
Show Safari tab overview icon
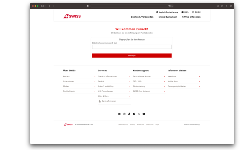click(231, 6)
